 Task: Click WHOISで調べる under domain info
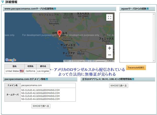(x=41, y=106)
